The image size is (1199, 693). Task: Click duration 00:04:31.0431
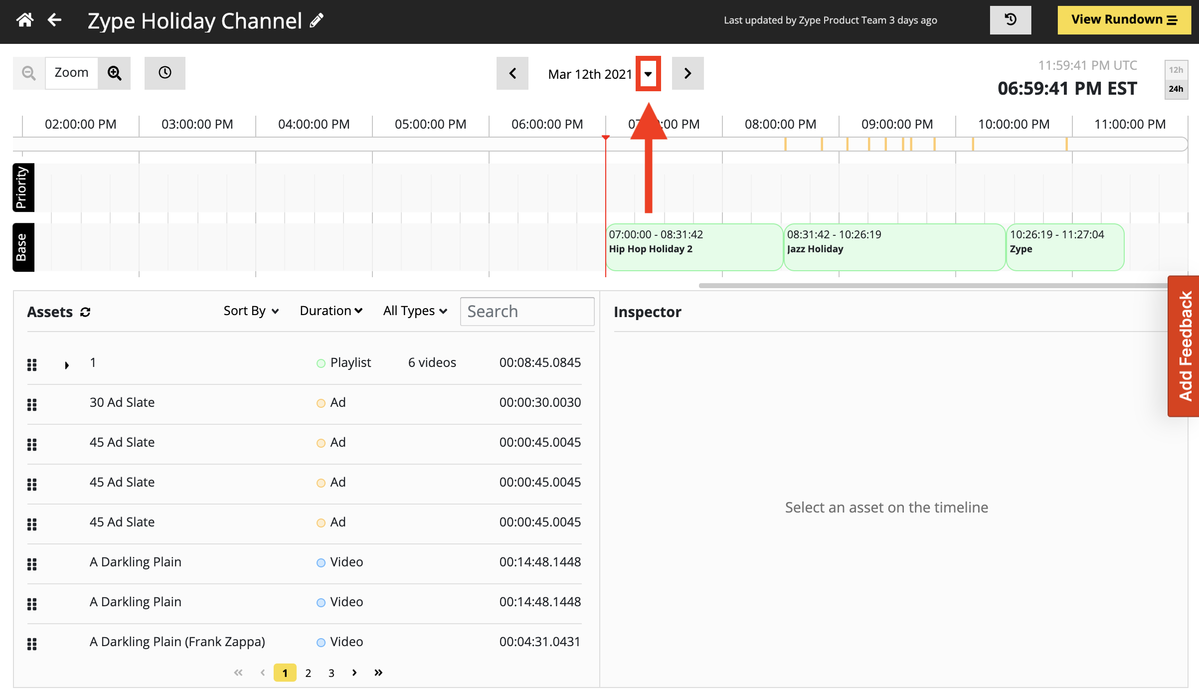(540, 642)
